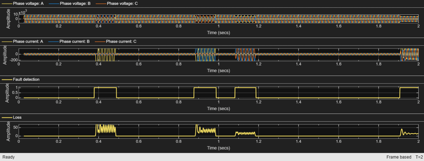Click the T=2 simulation time indicator
The height and width of the screenshot is (161, 424).
(419, 157)
